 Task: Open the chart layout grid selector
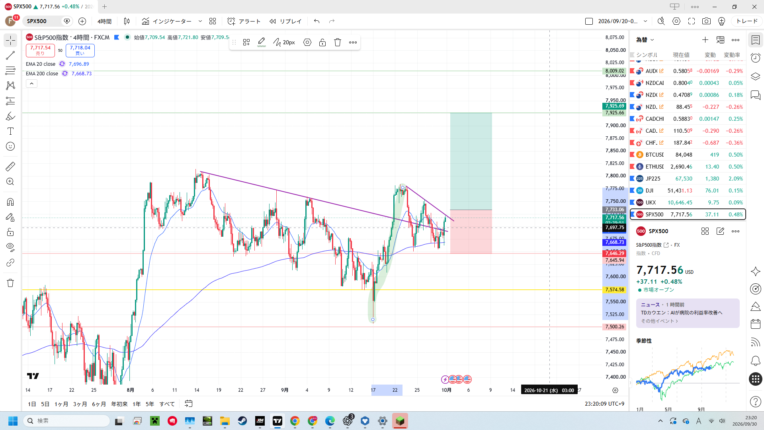coord(213,21)
